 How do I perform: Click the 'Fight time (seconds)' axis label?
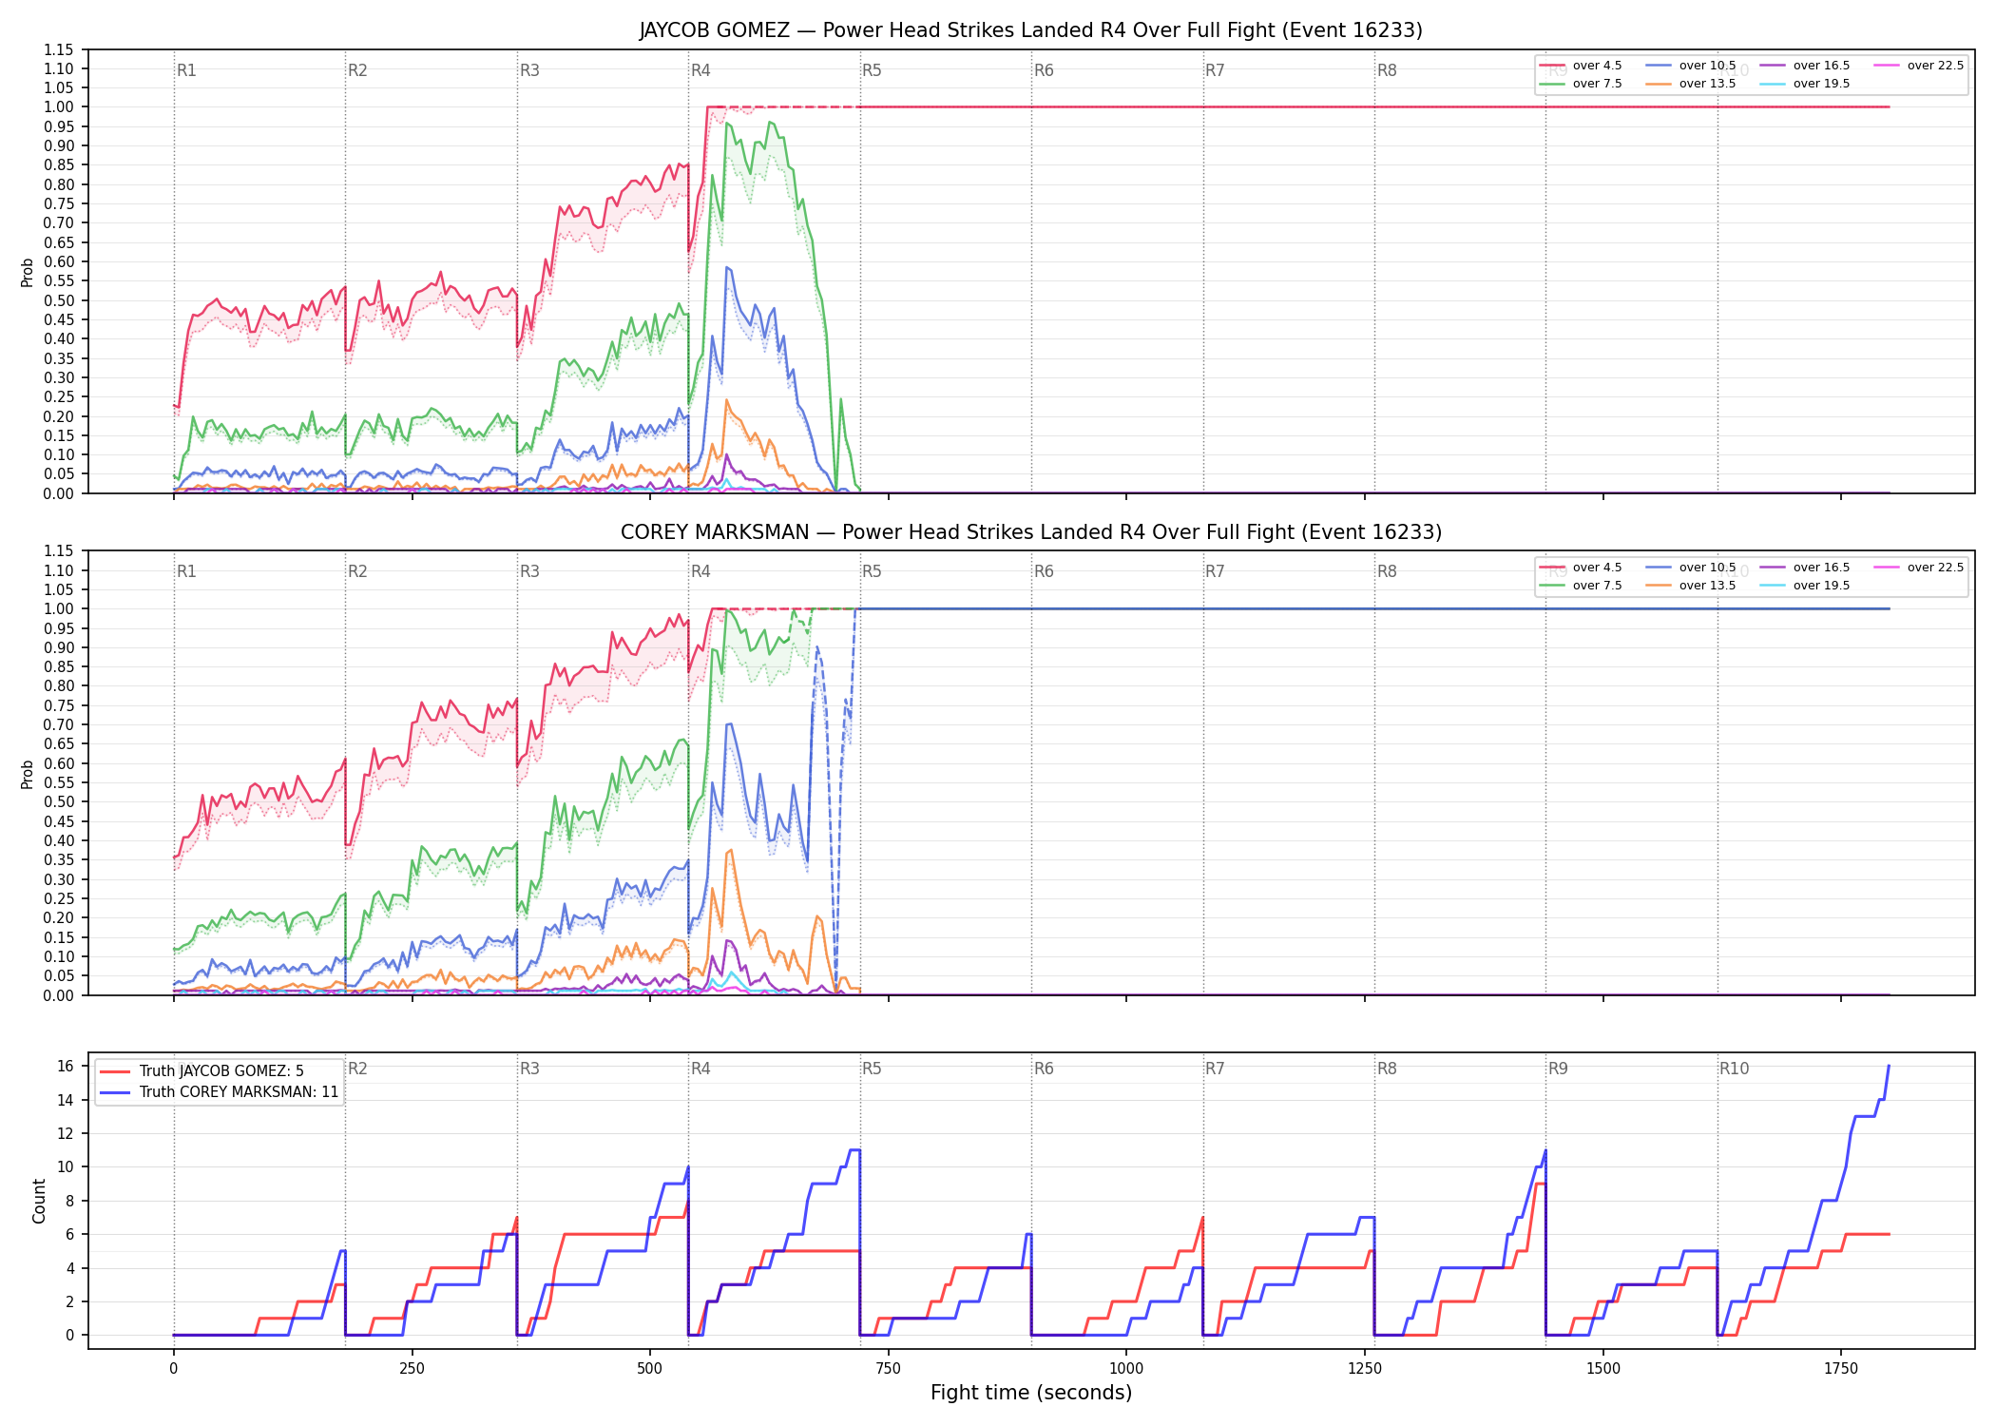point(1031,1393)
